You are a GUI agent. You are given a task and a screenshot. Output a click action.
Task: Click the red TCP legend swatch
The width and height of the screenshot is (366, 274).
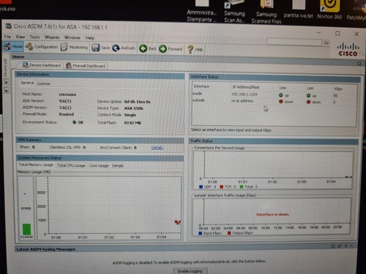point(221,187)
